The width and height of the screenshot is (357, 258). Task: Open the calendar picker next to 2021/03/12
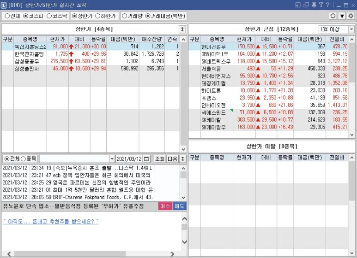click(x=146, y=159)
